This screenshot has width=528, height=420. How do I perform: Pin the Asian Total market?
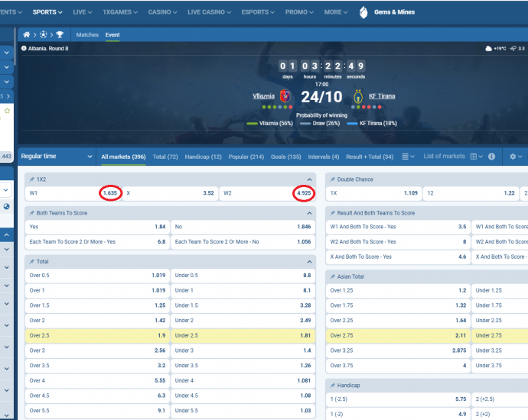pyautogui.click(x=333, y=276)
